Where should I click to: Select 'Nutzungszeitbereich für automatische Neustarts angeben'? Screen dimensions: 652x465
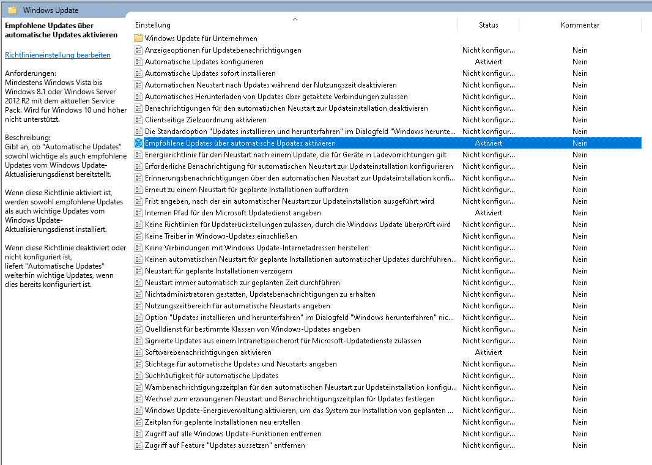[x=237, y=306]
